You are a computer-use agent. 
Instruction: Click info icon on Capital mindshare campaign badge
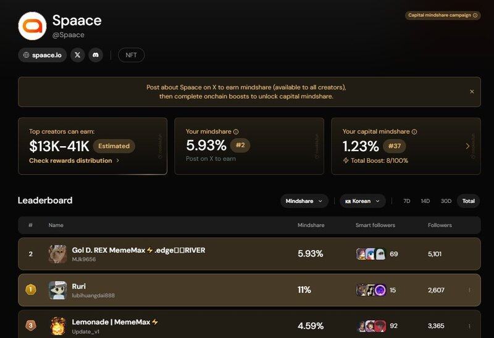(475, 15)
